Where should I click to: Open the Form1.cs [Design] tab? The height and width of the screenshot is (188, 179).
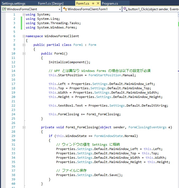click(51, 4)
